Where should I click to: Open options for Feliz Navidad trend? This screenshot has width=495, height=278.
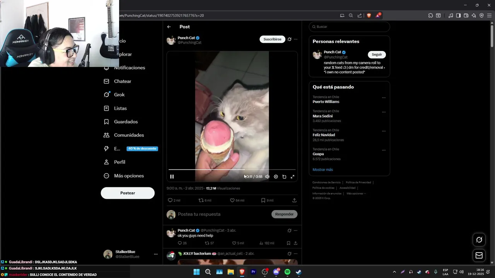(384, 131)
